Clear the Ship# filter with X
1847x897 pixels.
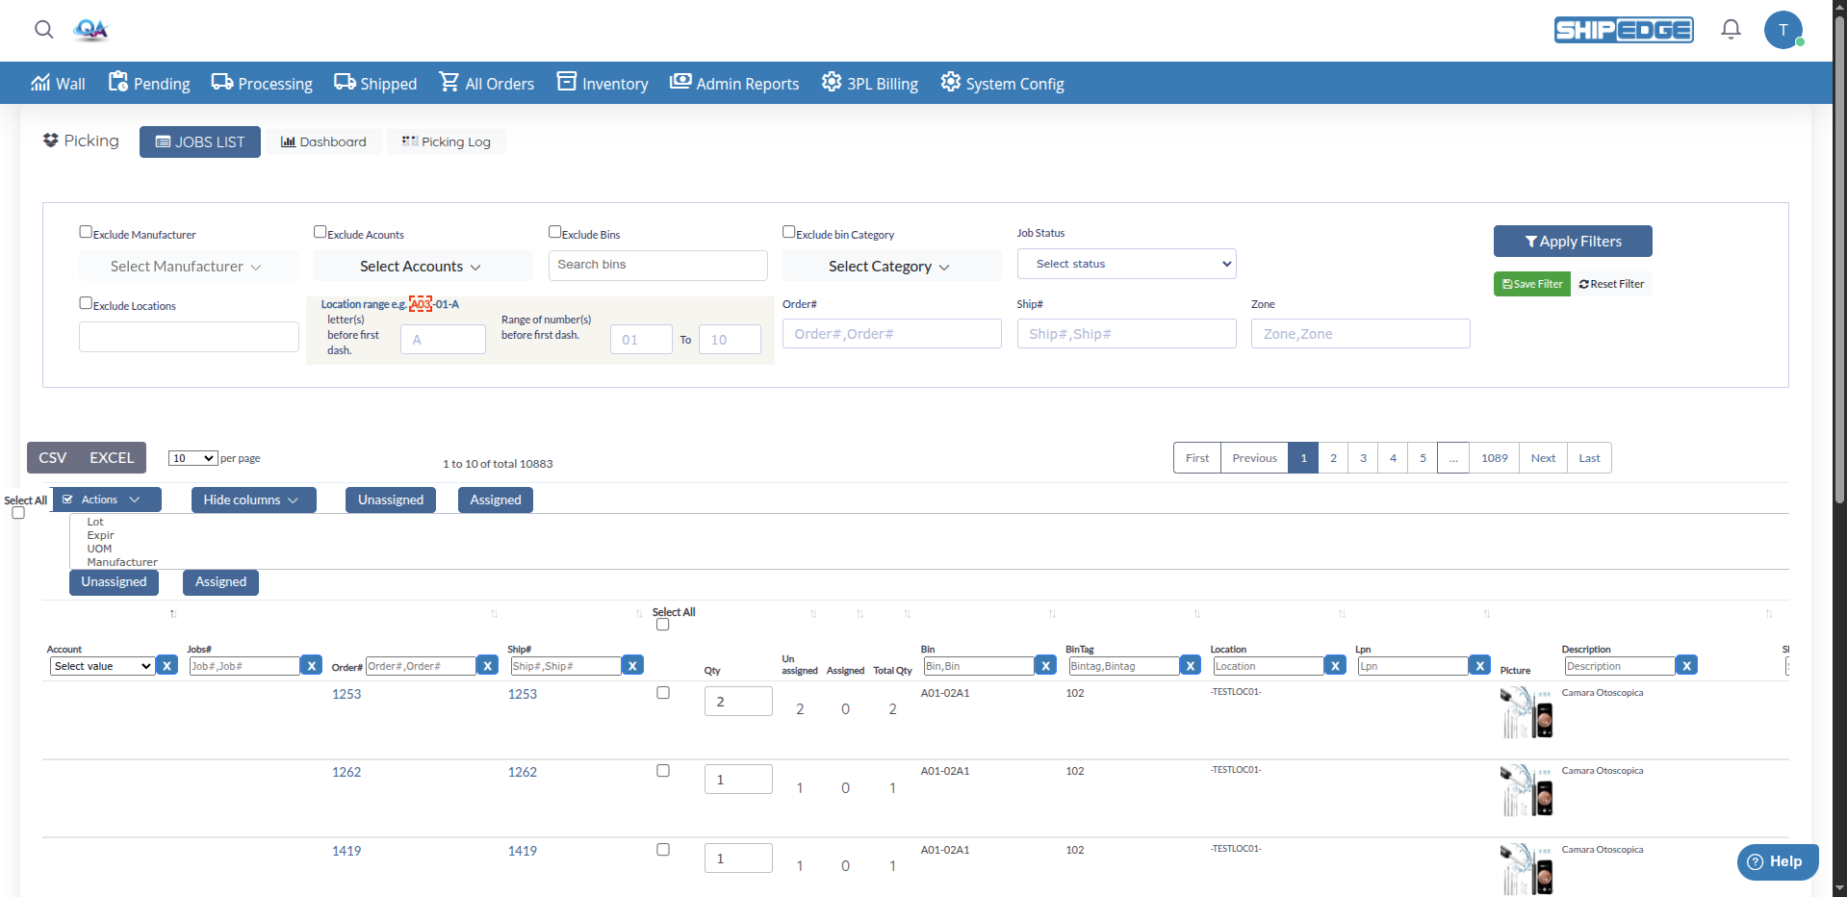coord(632,665)
